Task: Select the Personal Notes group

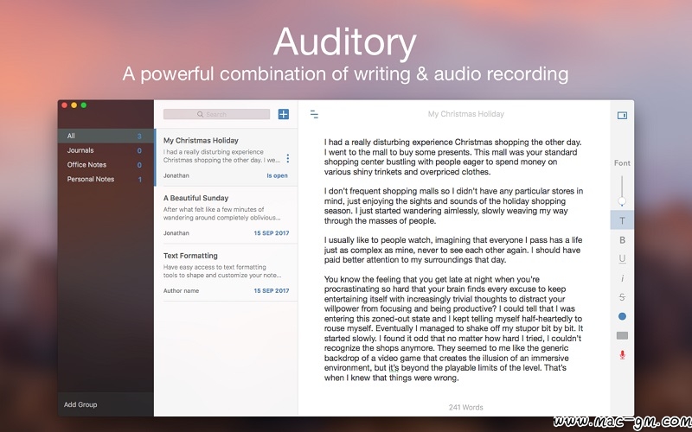Action: tap(106, 179)
